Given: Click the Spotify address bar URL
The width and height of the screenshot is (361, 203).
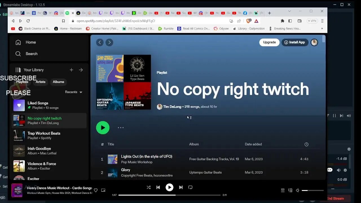Looking at the screenshot, I should coord(116,21).
